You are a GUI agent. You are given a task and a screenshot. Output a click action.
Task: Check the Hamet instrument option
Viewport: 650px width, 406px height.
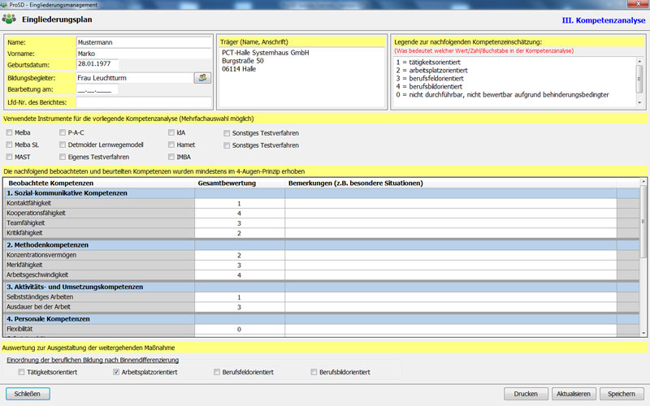[x=170, y=144]
